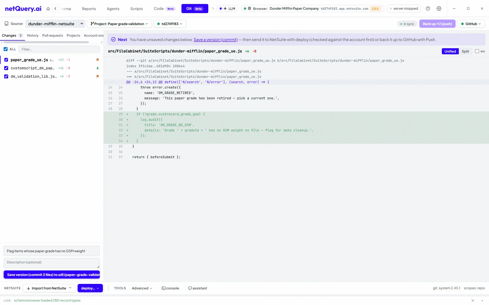The height and width of the screenshot is (305, 489).
Task: Click the diff hunk header @@ -24,6 +24,12
Action: click(x=198, y=82)
